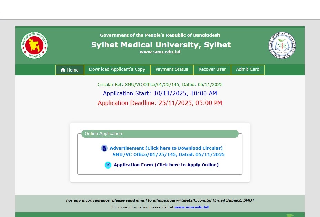This screenshot has height=217, width=320.
Task: Click the Home label in the navigation bar
Action: [x=73, y=70]
